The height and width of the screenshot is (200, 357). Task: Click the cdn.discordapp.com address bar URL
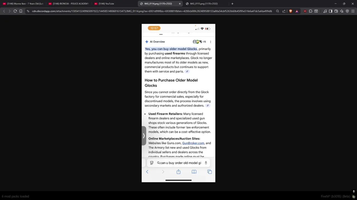click(152, 11)
